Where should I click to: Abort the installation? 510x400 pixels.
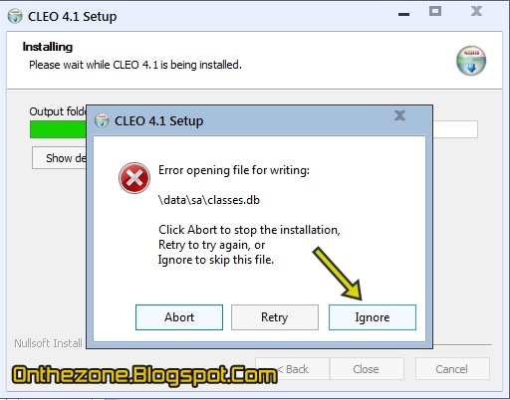(179, 317)
